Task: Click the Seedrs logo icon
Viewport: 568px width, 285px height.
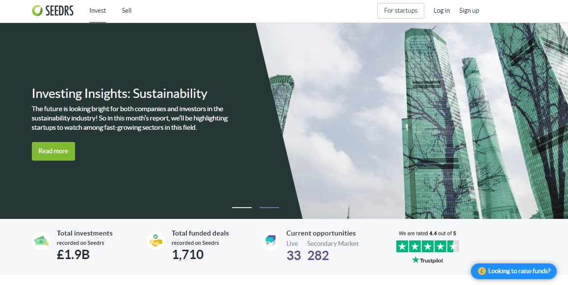Action: (37, 10)
